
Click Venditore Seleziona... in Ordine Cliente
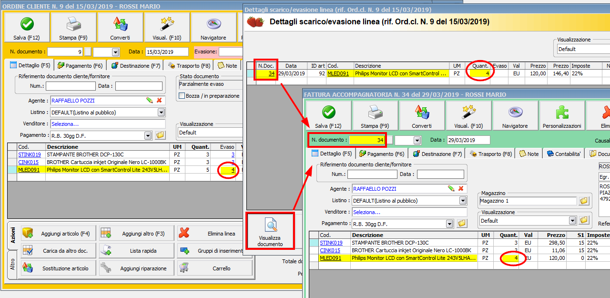(x=108, y=124)
